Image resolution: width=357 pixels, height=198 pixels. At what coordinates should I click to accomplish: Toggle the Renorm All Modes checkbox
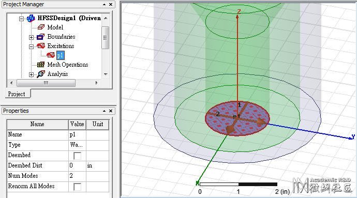coord(77,187)
